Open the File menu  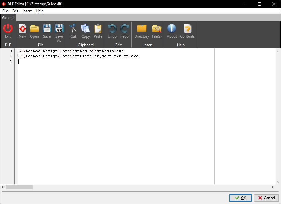click(5, 11)
